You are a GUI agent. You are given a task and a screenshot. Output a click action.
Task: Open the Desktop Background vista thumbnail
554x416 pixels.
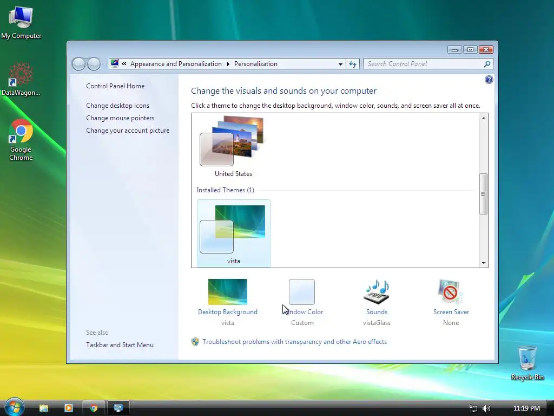(228, 292)
